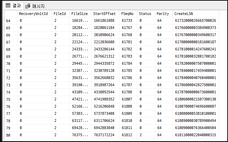The height and width of the screenshot is (142, 228).
Task: Click CreateLSN cell 61732000026665700026
Action: (x=196, y=20)
